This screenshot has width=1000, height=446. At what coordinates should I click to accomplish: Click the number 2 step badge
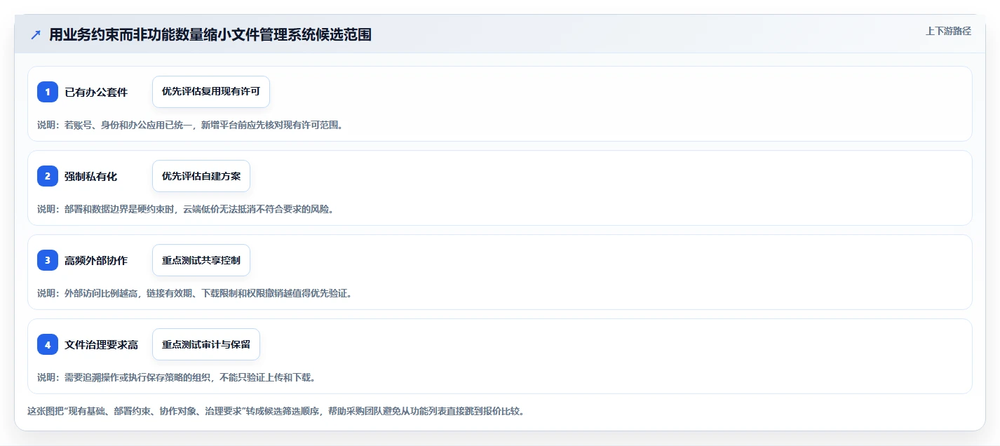(x=48, y=176)
